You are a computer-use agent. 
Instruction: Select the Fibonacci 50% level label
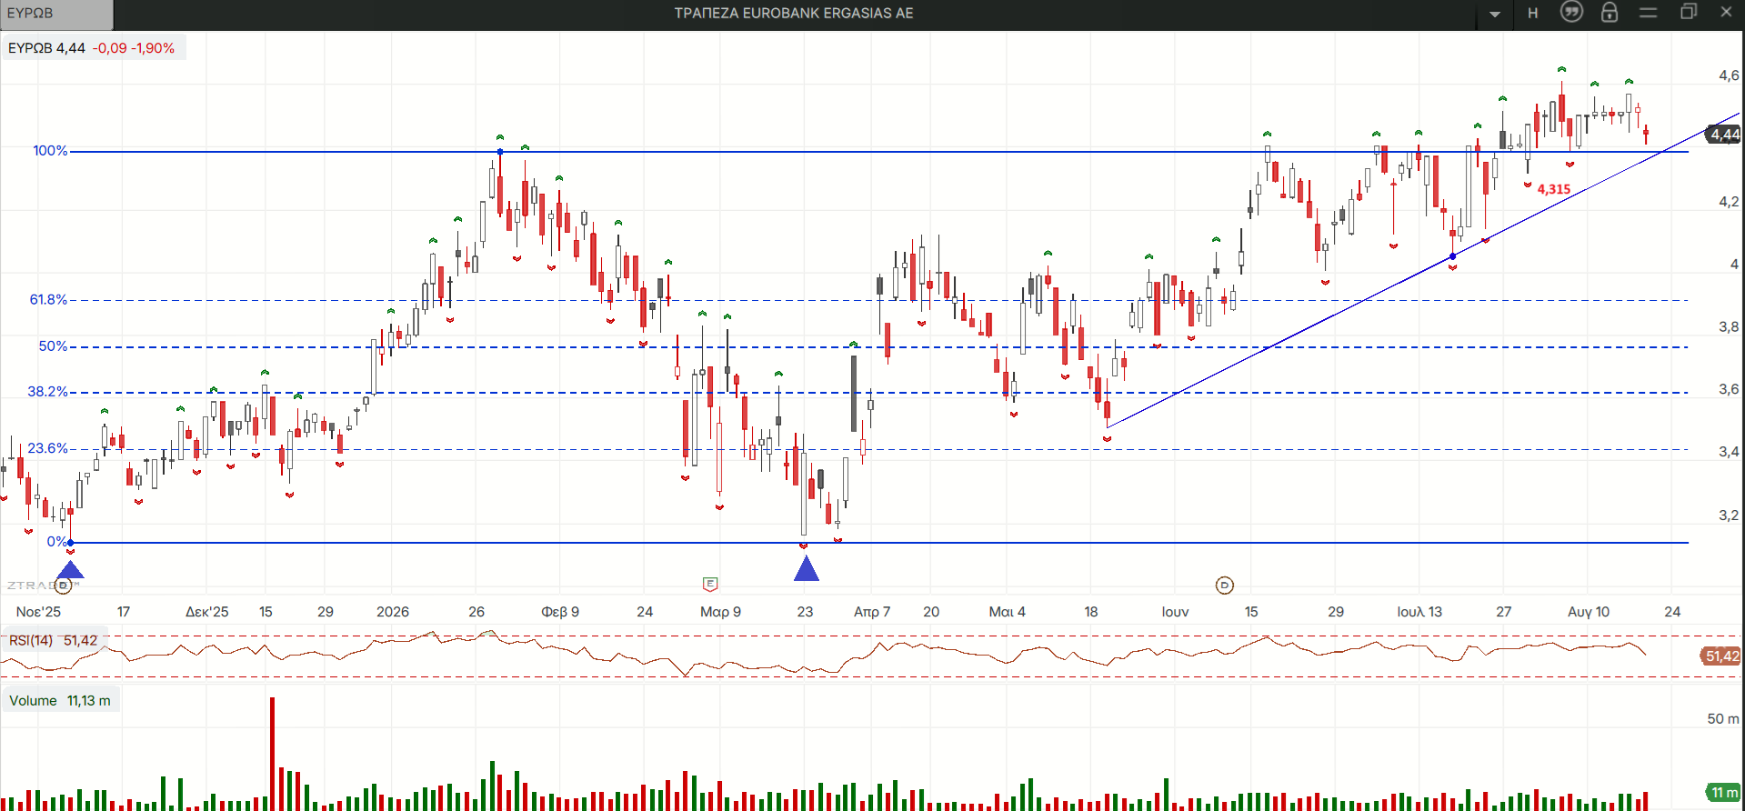pyautogui.click(x=53, y=346)
